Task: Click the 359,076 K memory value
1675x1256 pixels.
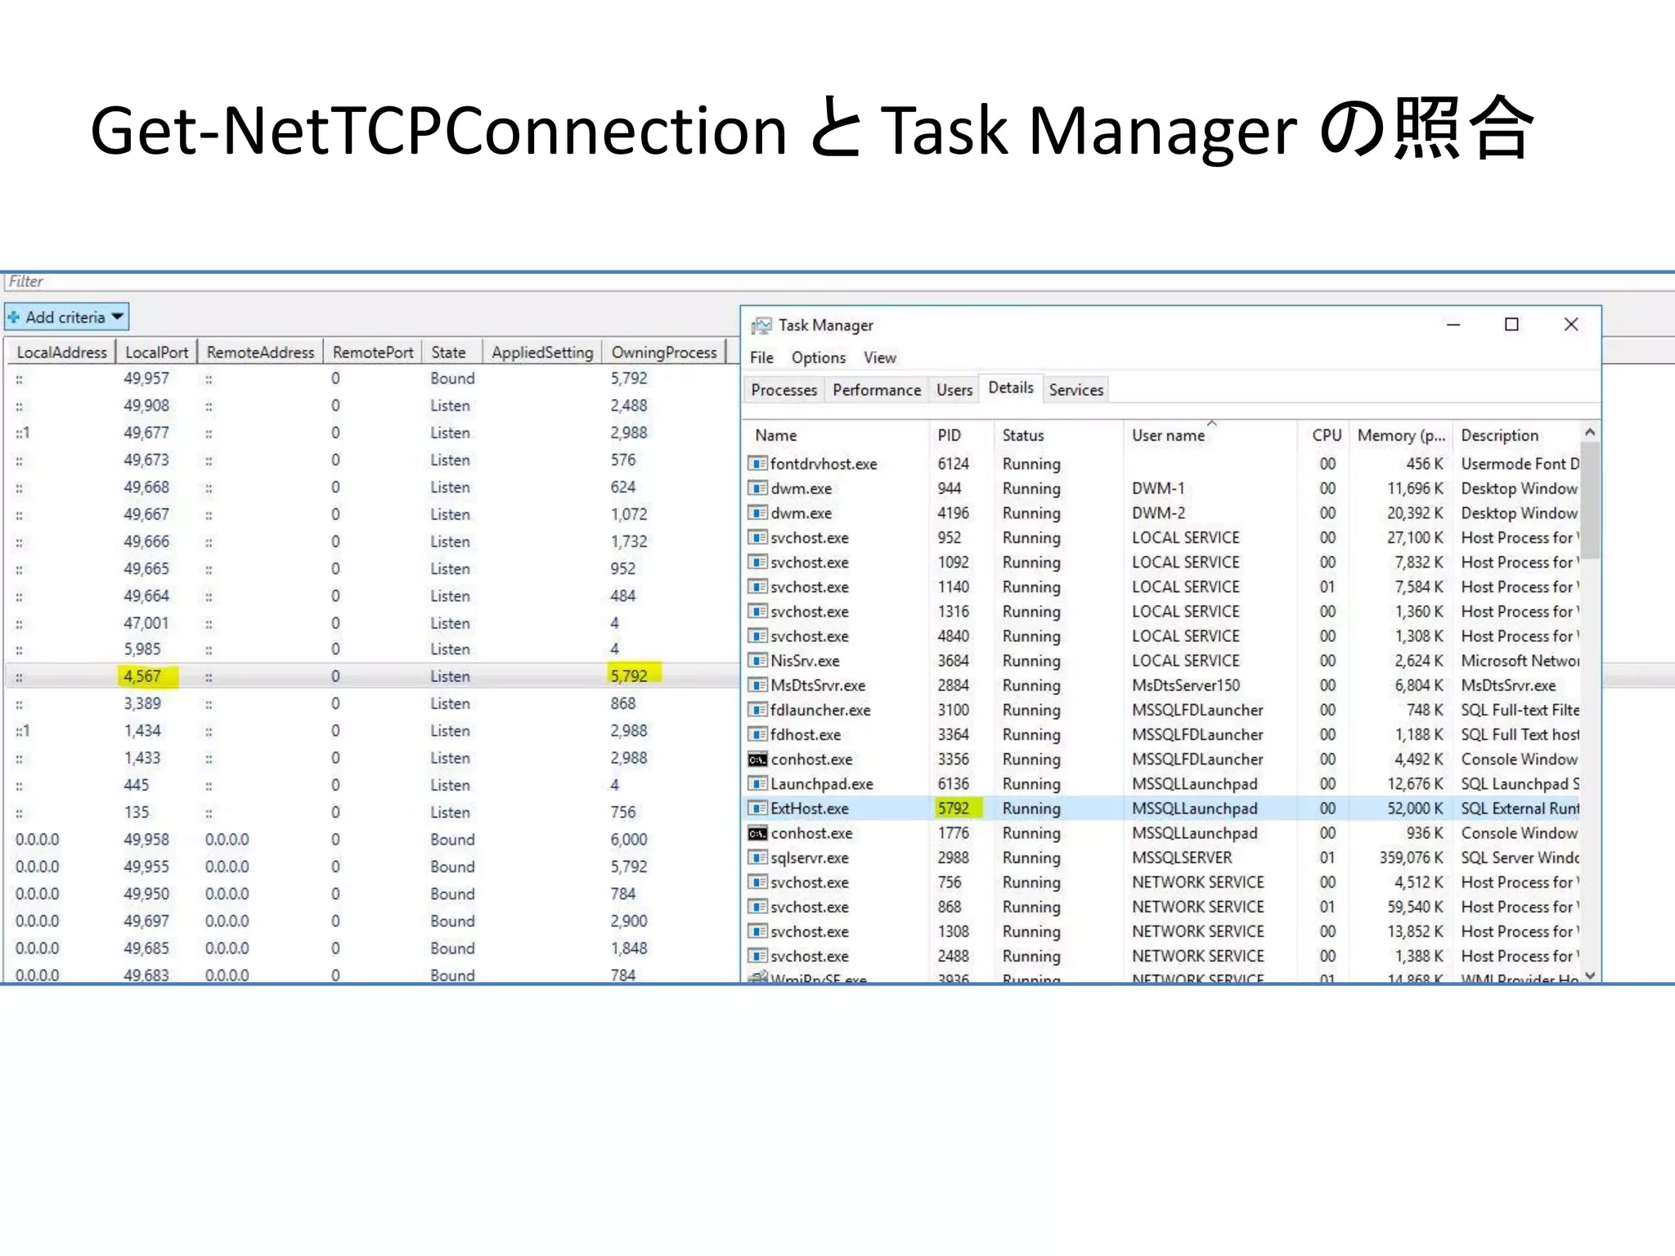Action: pos(1410,858)
